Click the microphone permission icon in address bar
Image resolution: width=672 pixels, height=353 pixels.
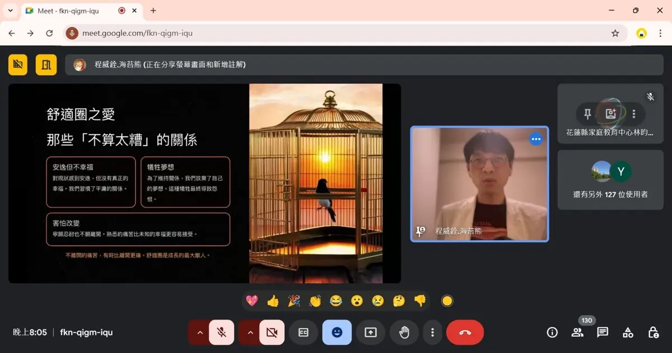click(72, 33)
